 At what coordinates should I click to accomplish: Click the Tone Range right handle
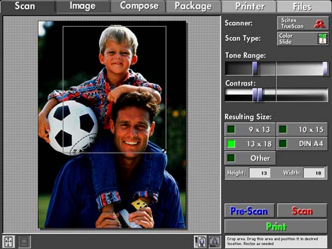325,68
